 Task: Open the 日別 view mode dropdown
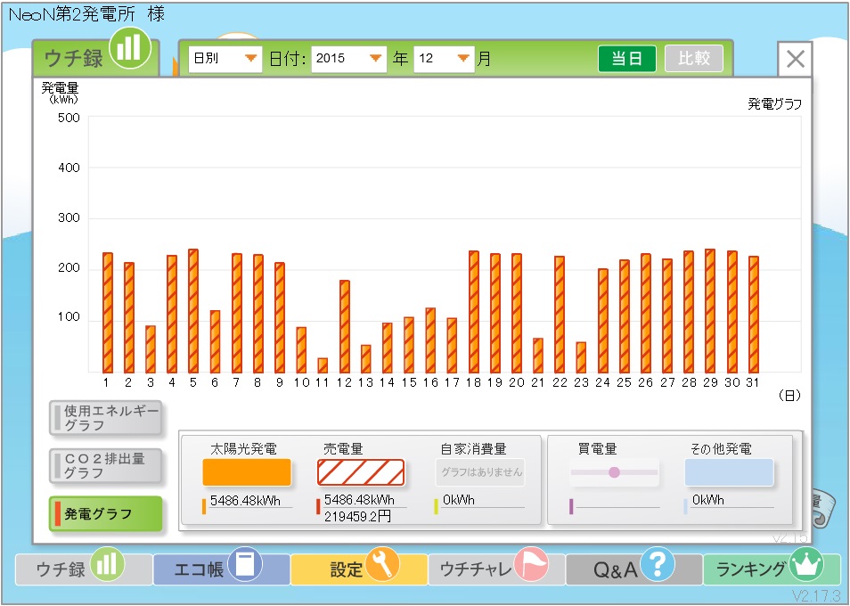pyautogui.click(x=225, y=59)
